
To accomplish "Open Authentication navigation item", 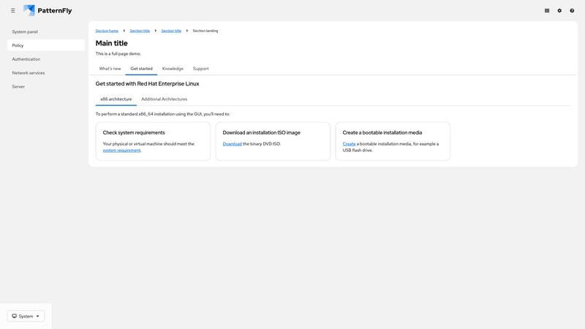I will (x=26, y=59).
